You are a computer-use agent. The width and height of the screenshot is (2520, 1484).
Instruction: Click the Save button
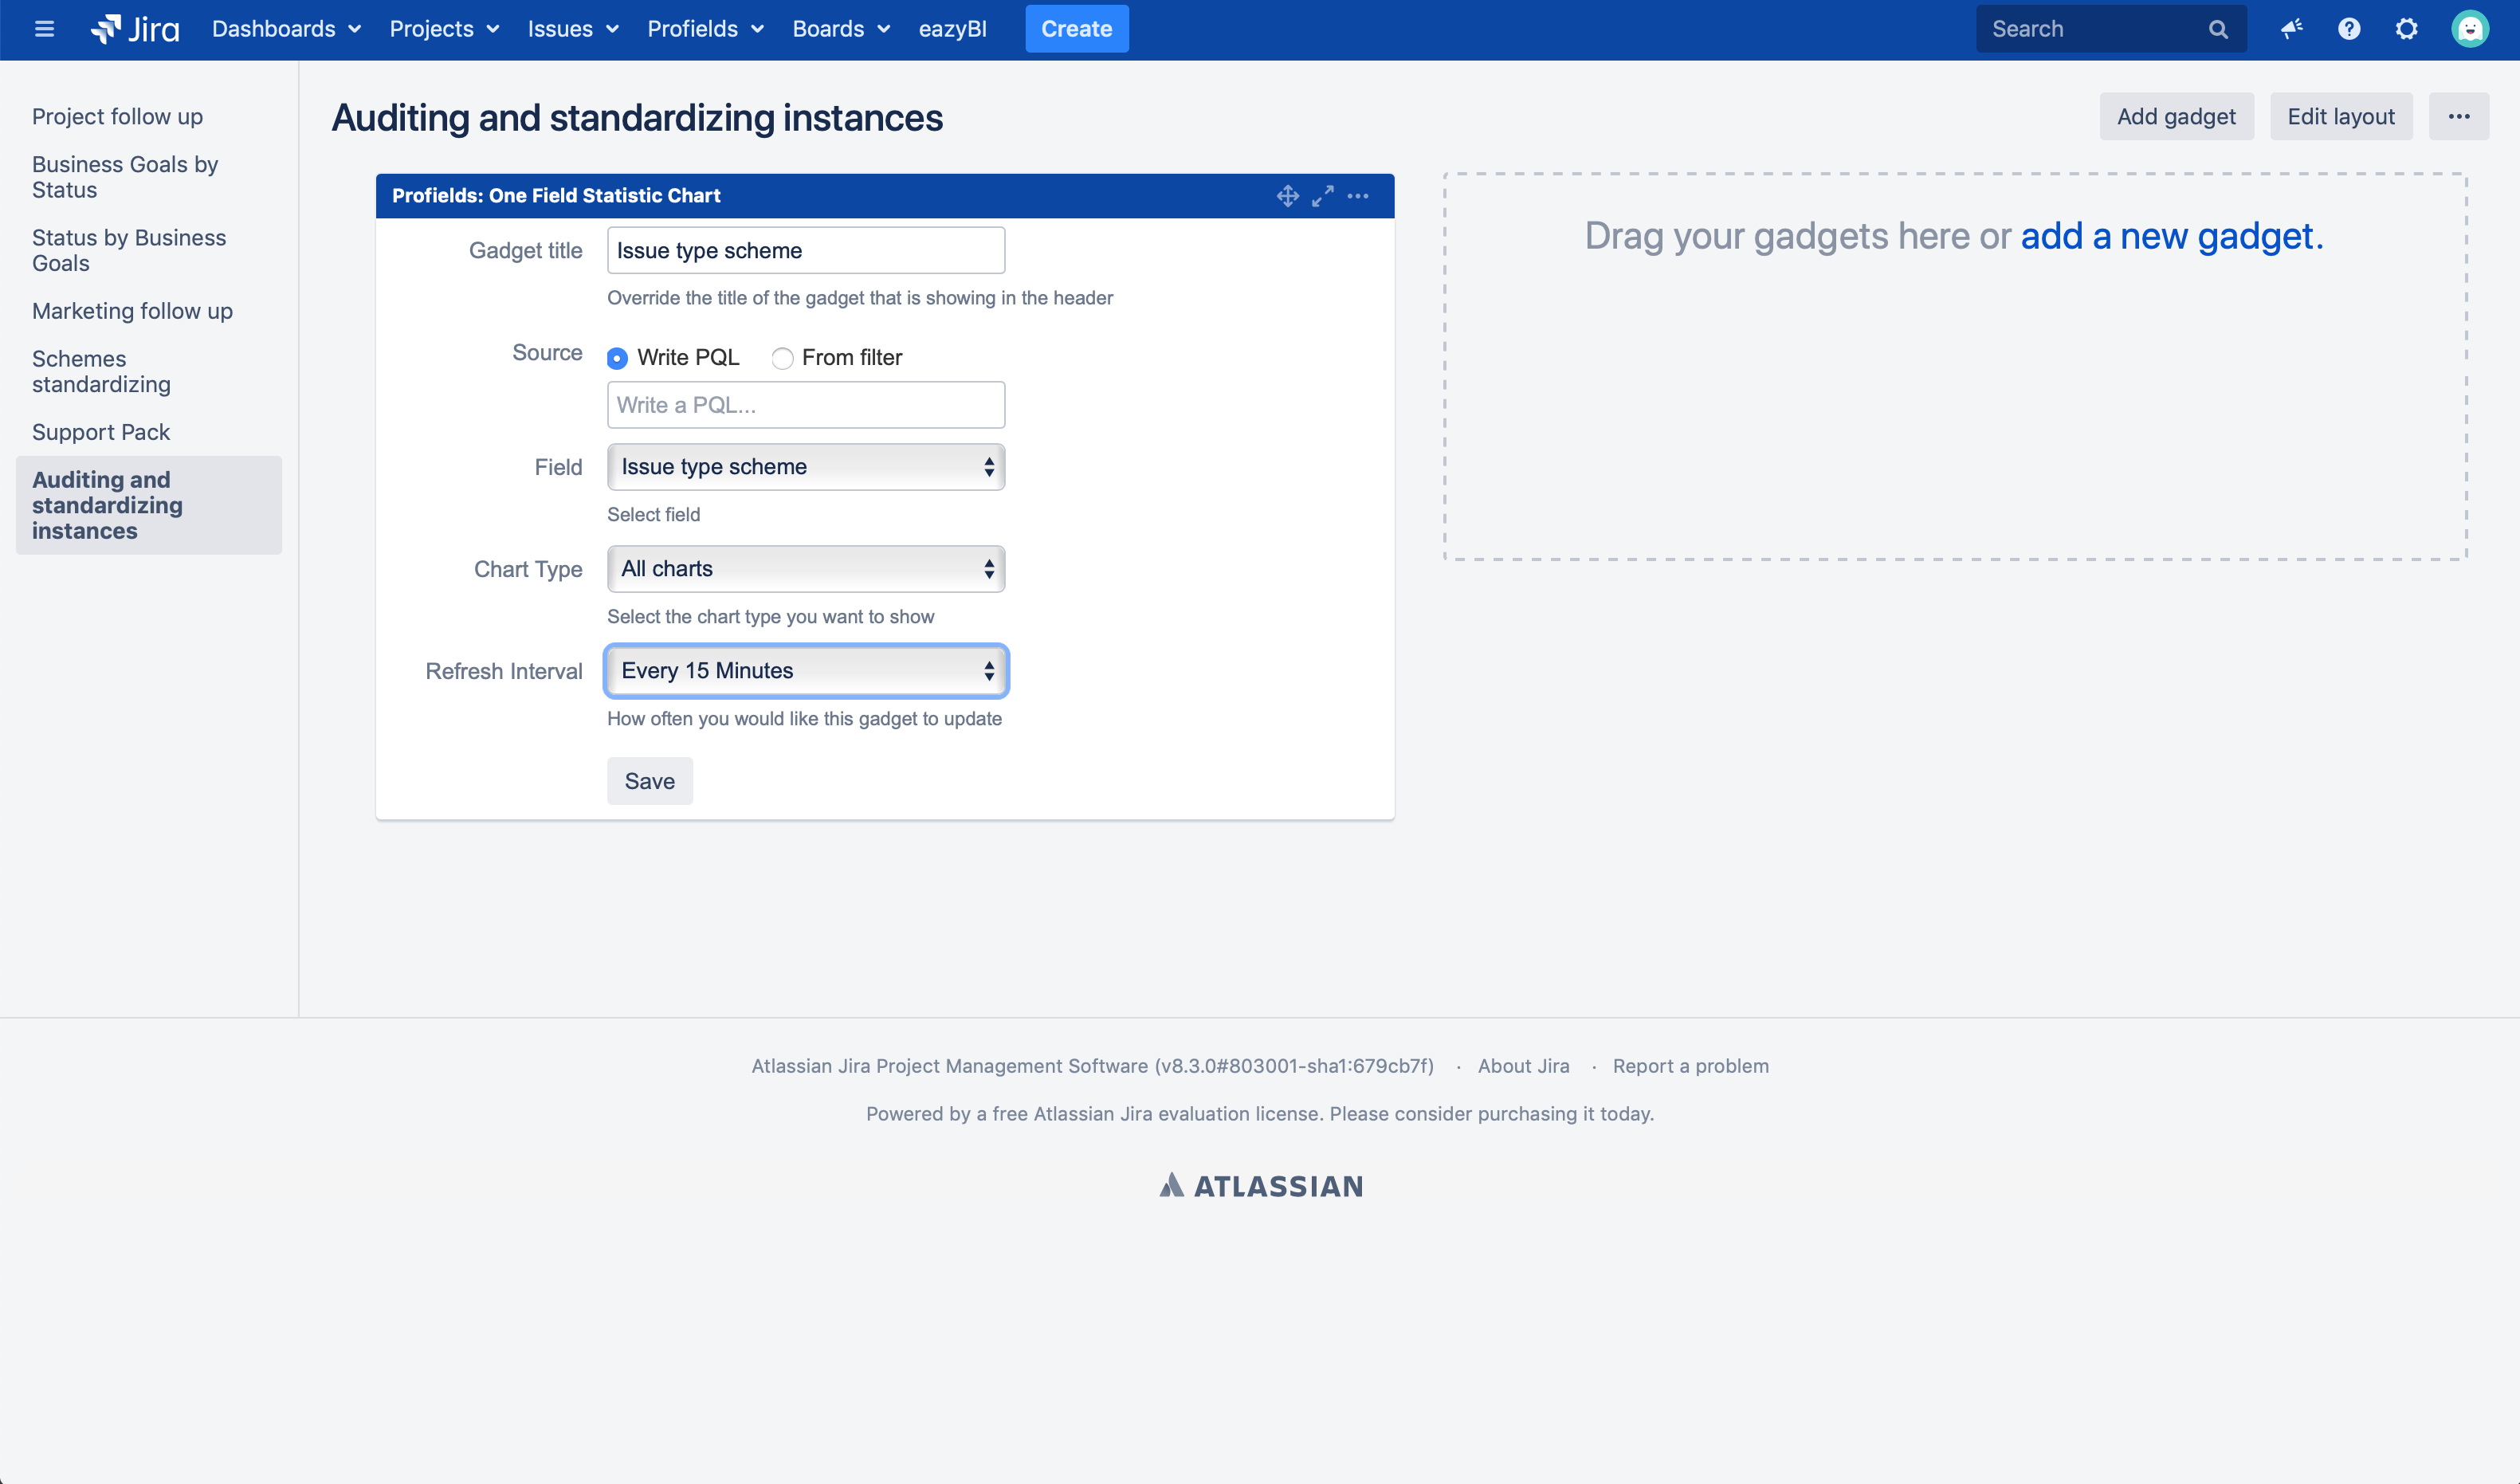[x=648, y=781]
